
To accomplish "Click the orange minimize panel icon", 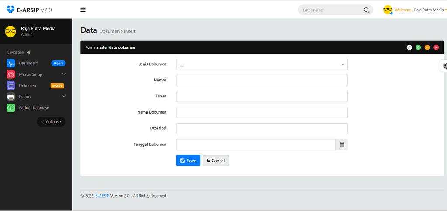I will tap(427, 47).
